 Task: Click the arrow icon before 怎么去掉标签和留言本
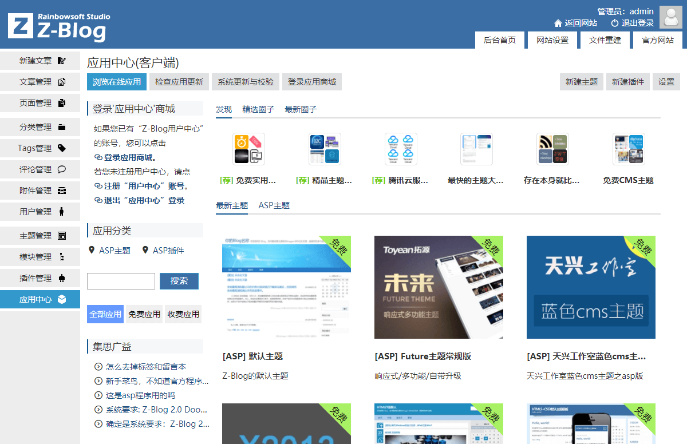point(98,367)
